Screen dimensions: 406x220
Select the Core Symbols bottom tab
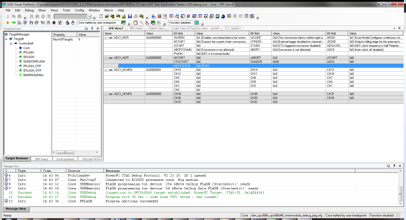click(x=65, y=159)
